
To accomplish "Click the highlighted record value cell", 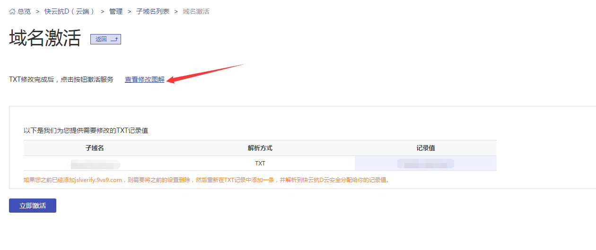I will coord(426,164).
